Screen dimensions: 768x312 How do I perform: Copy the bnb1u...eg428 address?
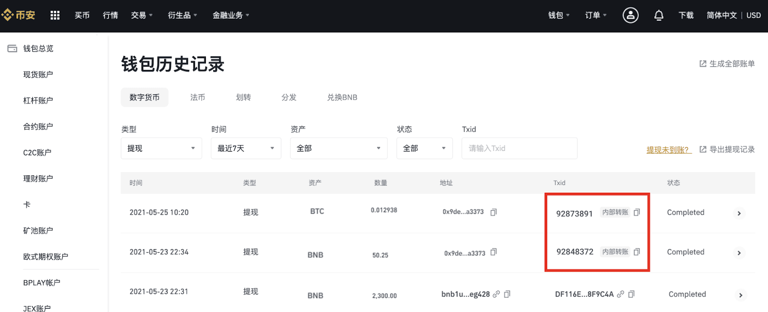[x=507, y=294]
